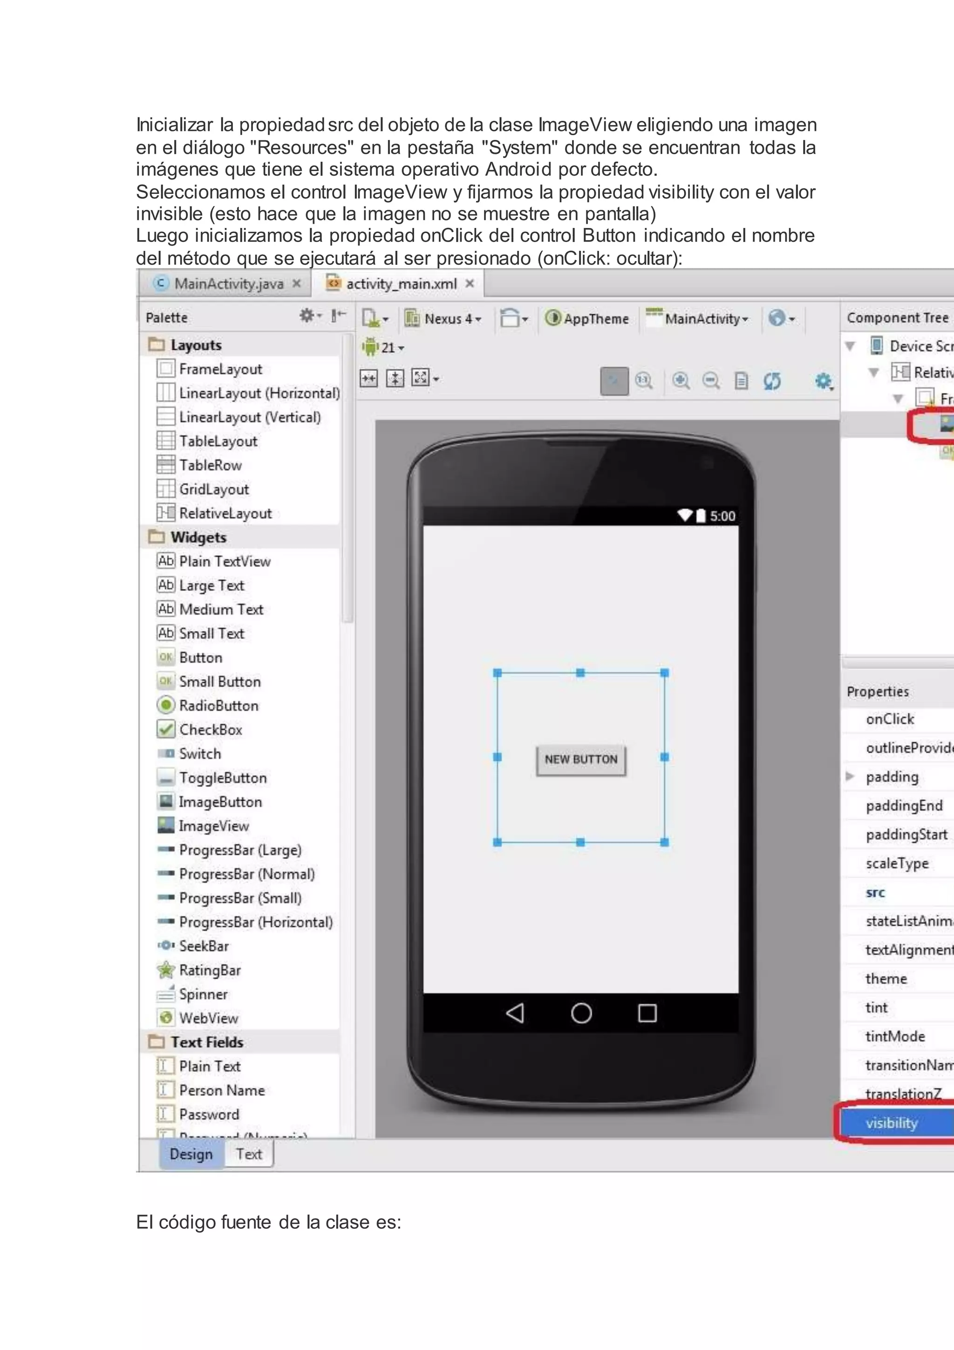Click the Android back navigation icon
The width and height of the screenshot is (954, 1350).
tap(515, 1013)
